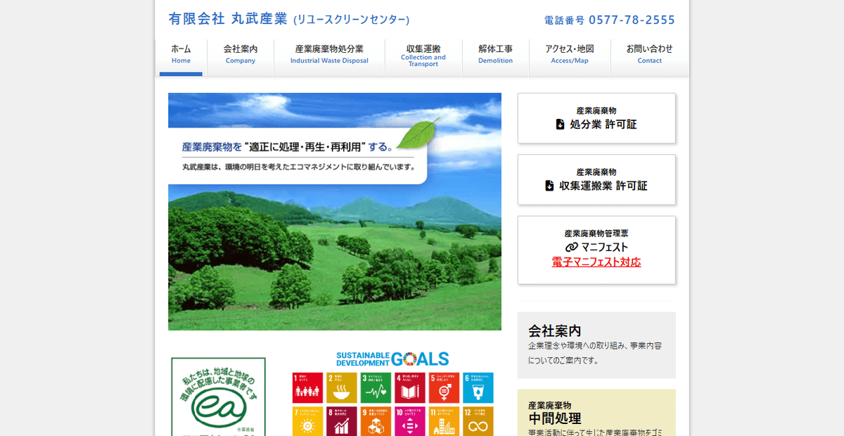Click the SDG goal 1 "no poverty" icon
Viewport: 844px width, 436px height.
pos(307,387)
